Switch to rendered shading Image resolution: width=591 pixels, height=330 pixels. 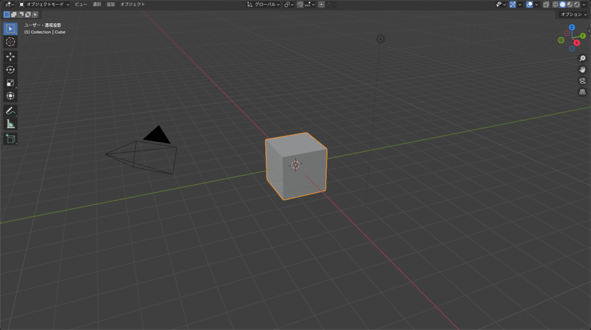577,5
